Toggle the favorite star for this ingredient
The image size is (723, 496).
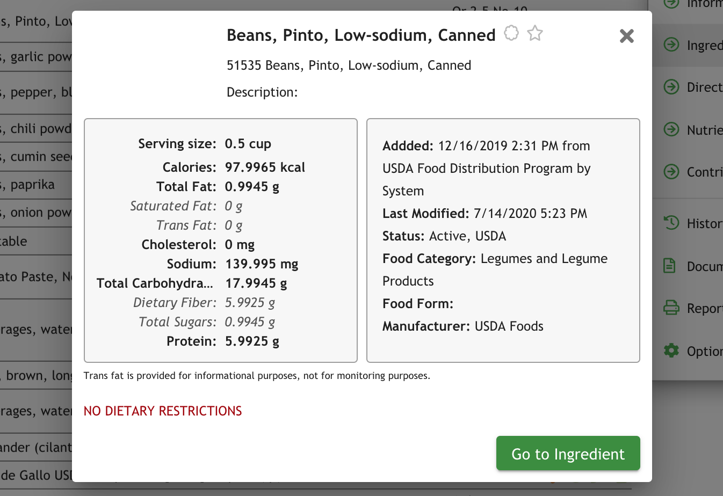click(x=535, y=33)
